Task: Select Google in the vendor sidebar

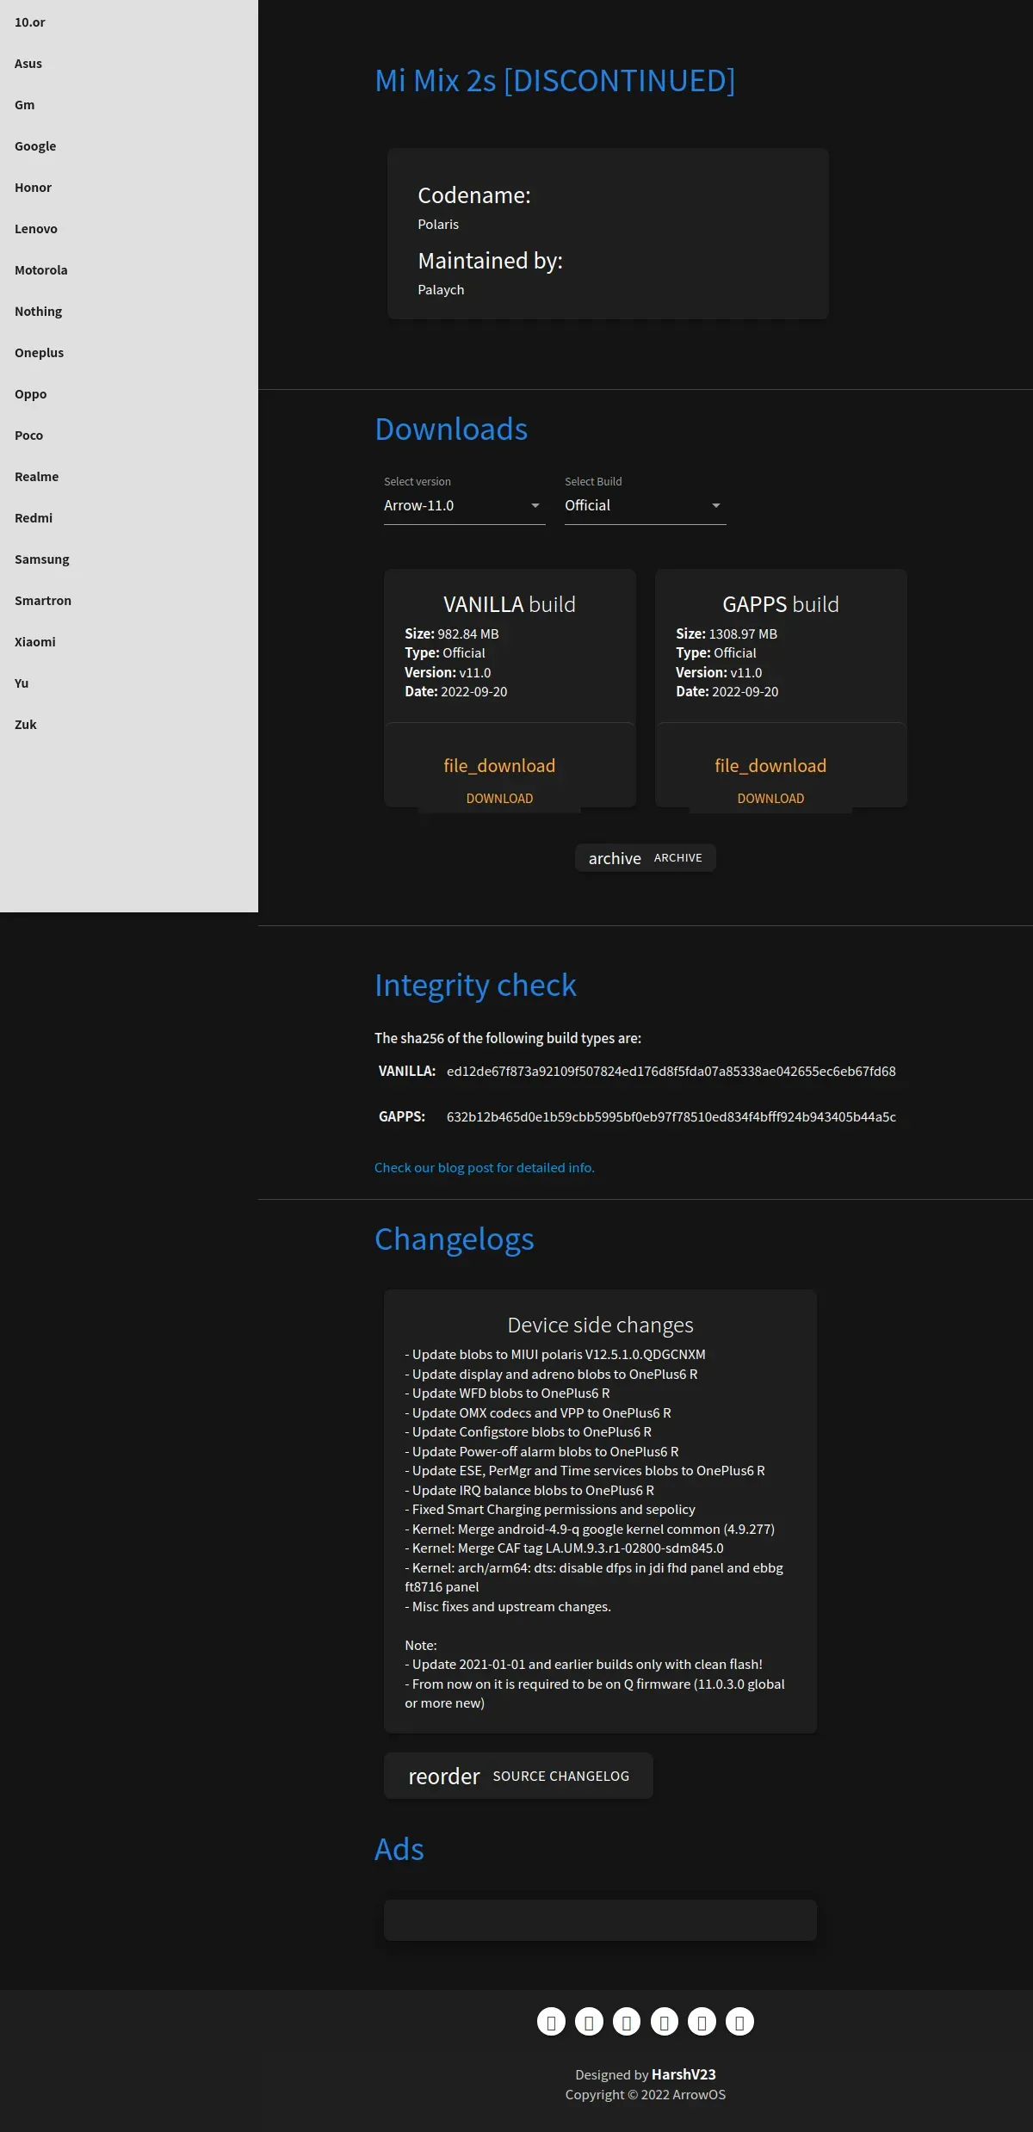Action: click(129, 146)
